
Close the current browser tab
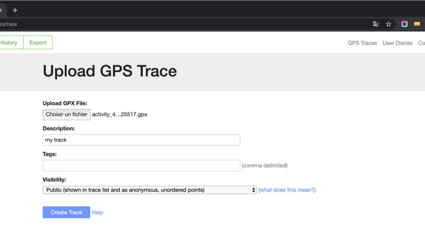click(1, 10)
